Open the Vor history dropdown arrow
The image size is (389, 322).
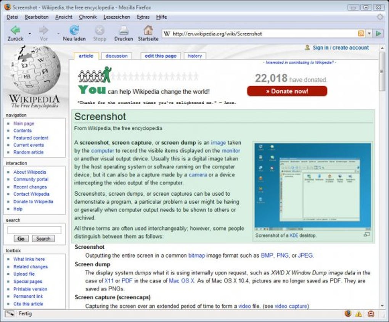pos(58,33)
